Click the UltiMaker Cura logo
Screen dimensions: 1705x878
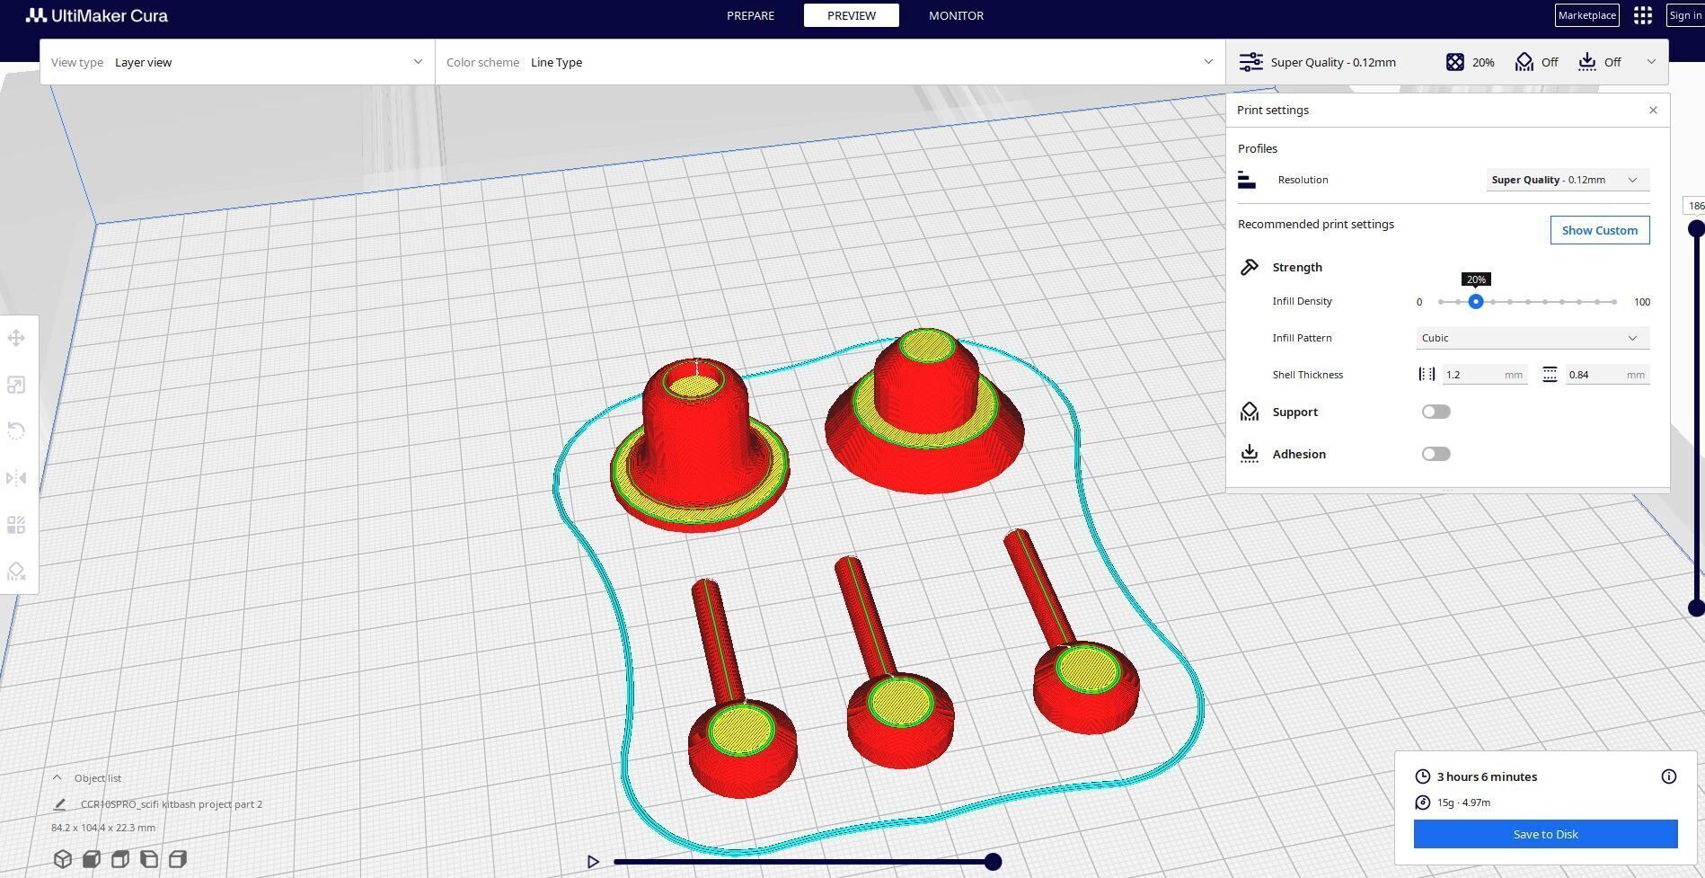(97, 15)
